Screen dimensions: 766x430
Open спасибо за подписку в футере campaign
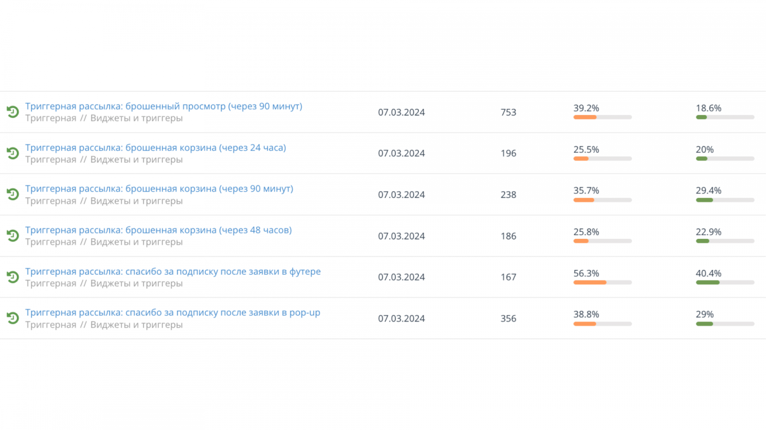click(173, 271)
